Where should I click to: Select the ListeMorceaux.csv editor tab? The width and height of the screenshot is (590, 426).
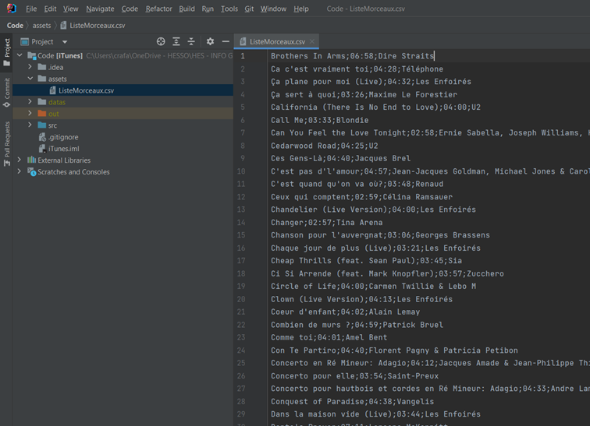(x=276, y=41)
